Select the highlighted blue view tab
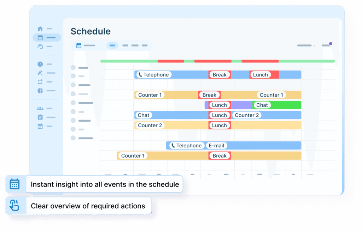Viewport: 362px width, 232px height. tap(112, 45)
